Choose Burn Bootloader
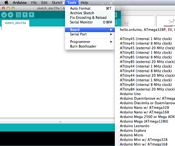The image size is (175, 146). 90,46
